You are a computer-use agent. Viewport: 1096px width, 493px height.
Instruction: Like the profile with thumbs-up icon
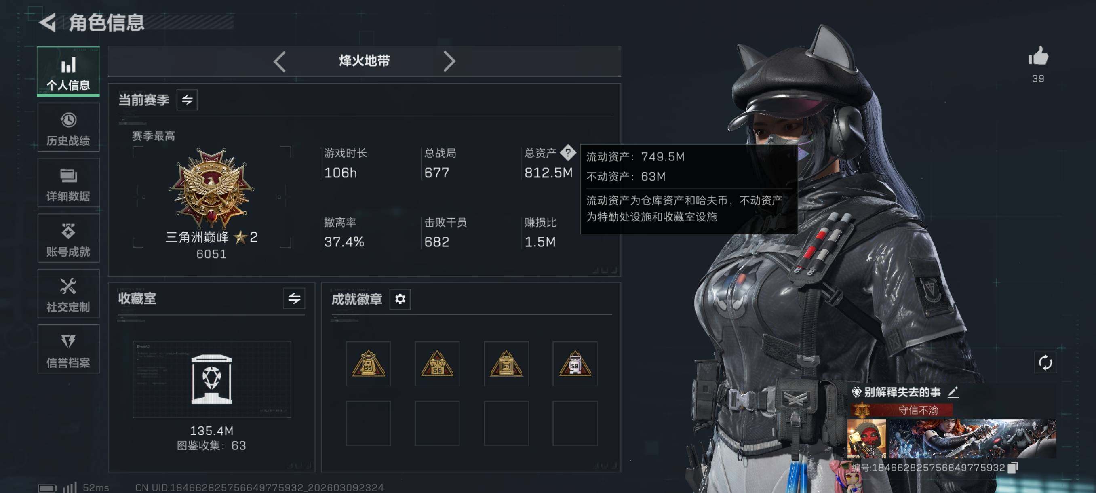point(1038,56)
